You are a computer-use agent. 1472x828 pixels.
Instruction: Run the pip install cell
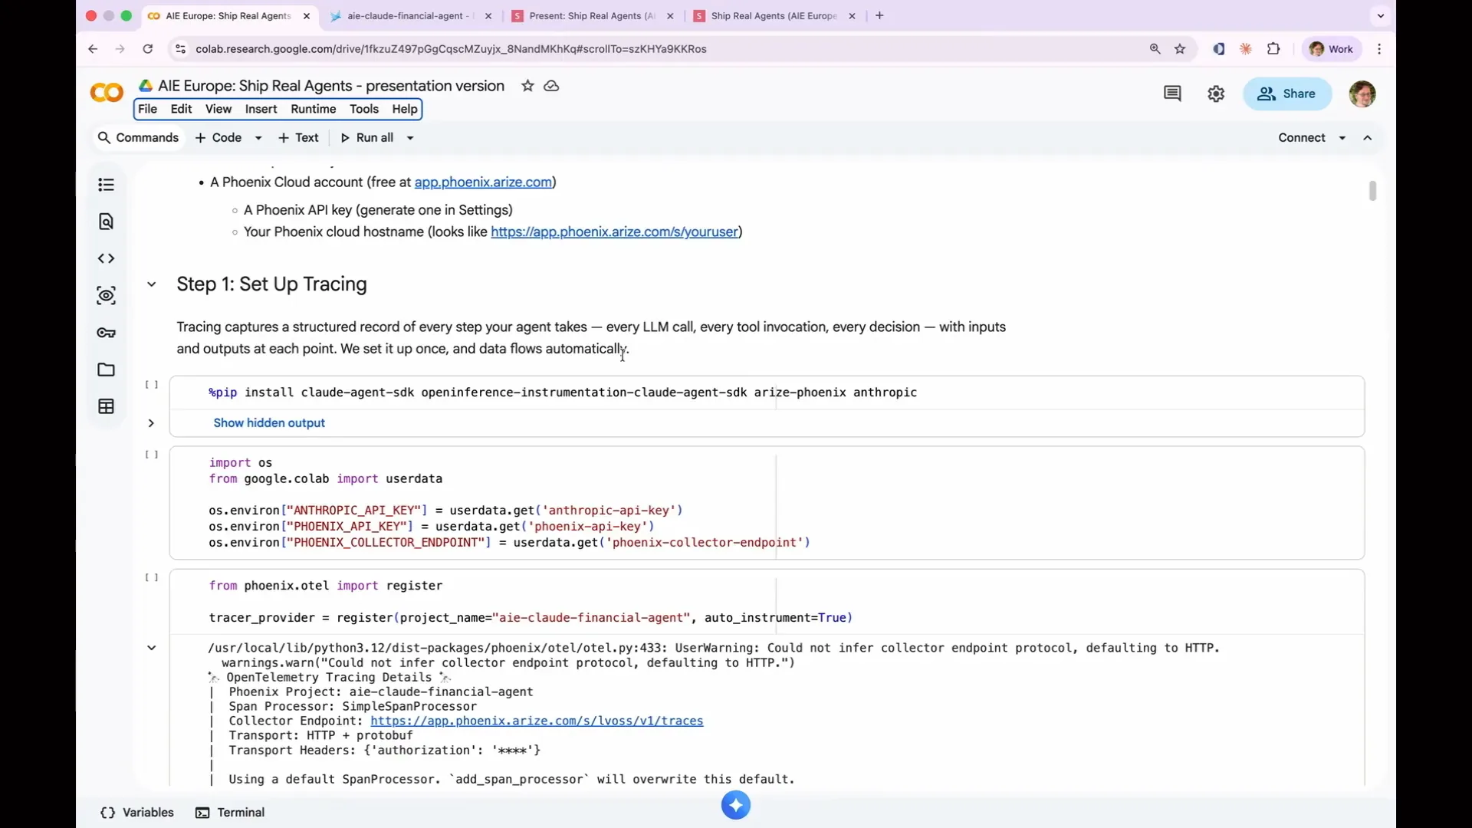(x=152, y=385)
